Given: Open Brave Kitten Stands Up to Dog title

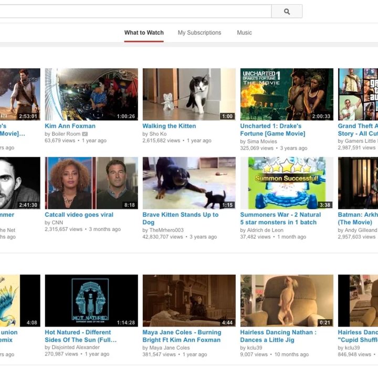Looking at the screenshot, I should [181, 218].
